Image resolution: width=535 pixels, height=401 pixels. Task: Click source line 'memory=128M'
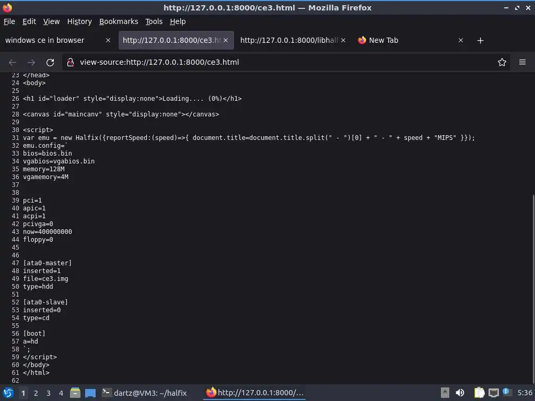[x=44, y=169]
